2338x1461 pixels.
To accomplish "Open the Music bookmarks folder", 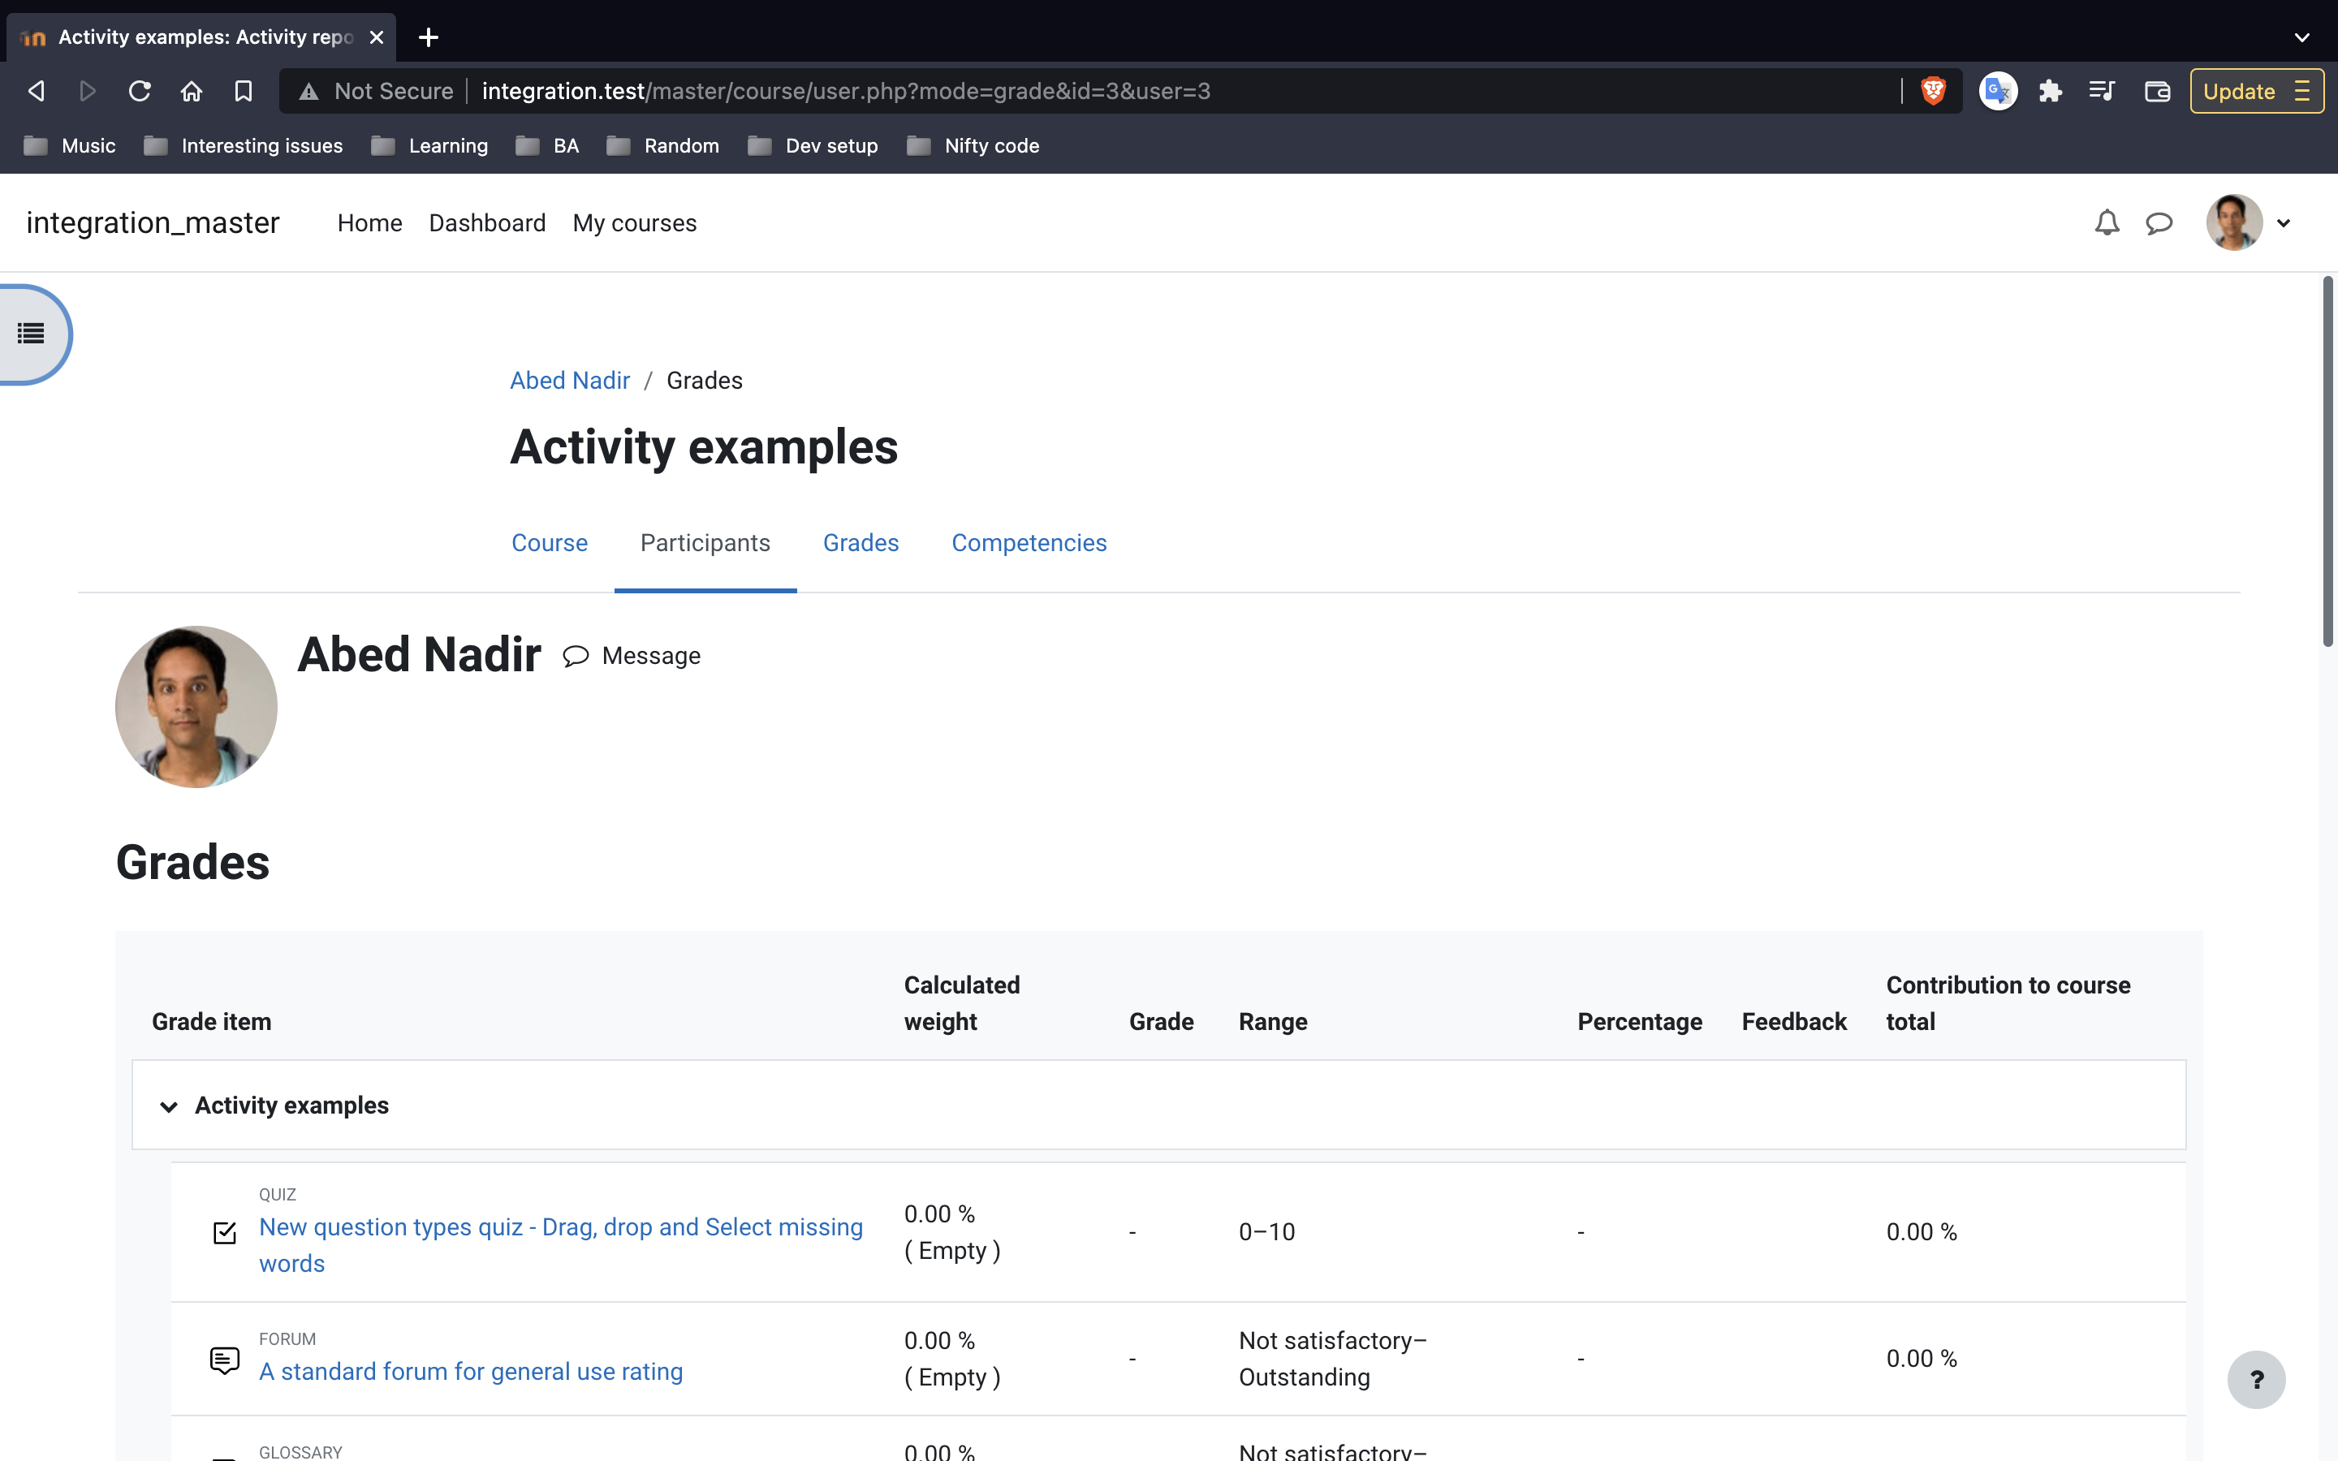I will [x=70, y=146].
